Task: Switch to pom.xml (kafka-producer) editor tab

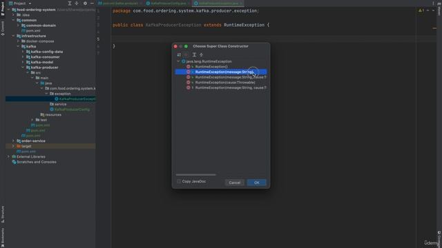Action: 120,3
